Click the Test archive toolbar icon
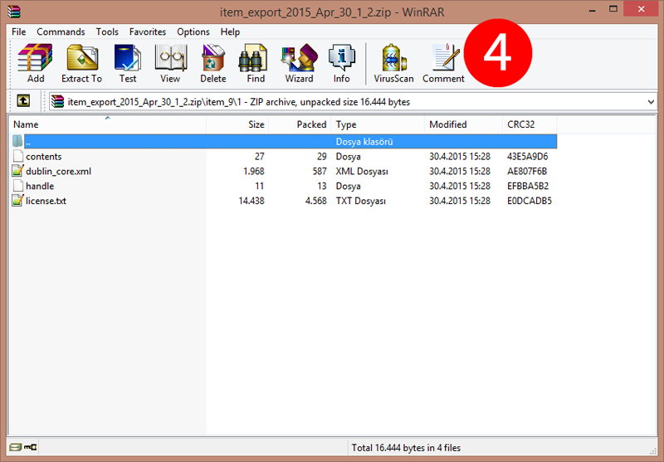This screenshot has width=664, height=462. click(x=128, y=57)
